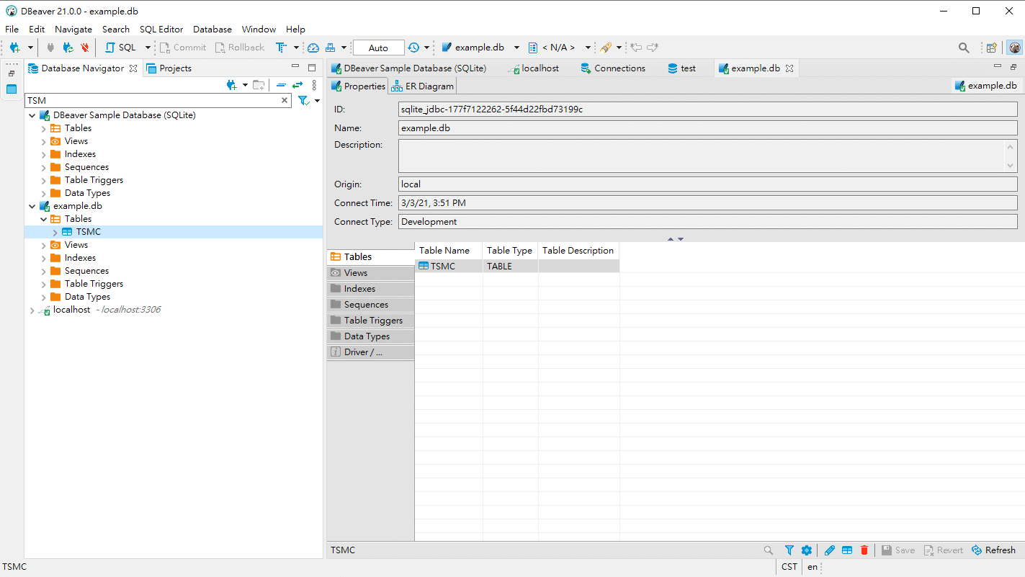
Task: Click the link with editor arrows icon
Action: [297, 85]
